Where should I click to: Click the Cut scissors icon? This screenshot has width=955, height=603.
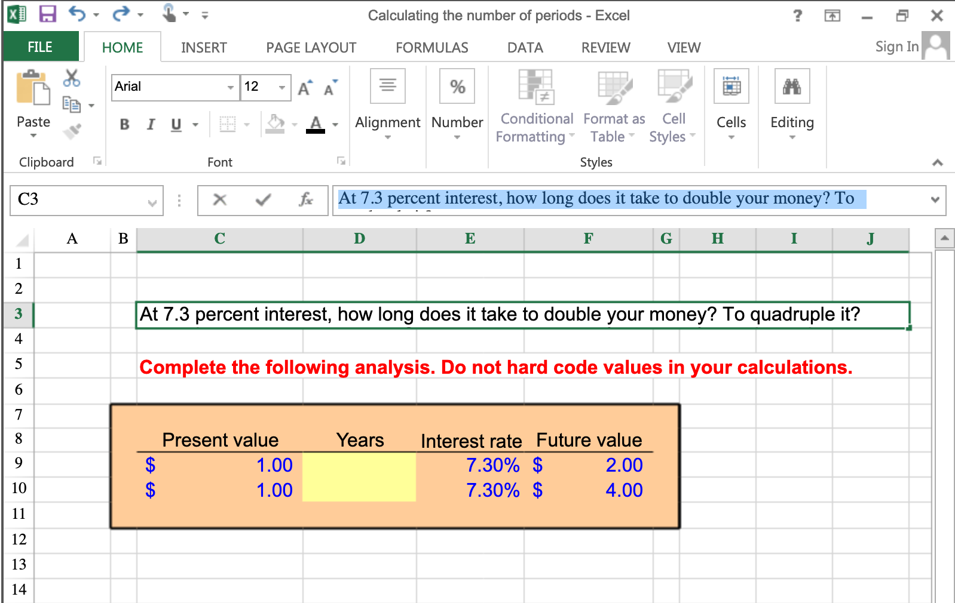tap(72, 78)
